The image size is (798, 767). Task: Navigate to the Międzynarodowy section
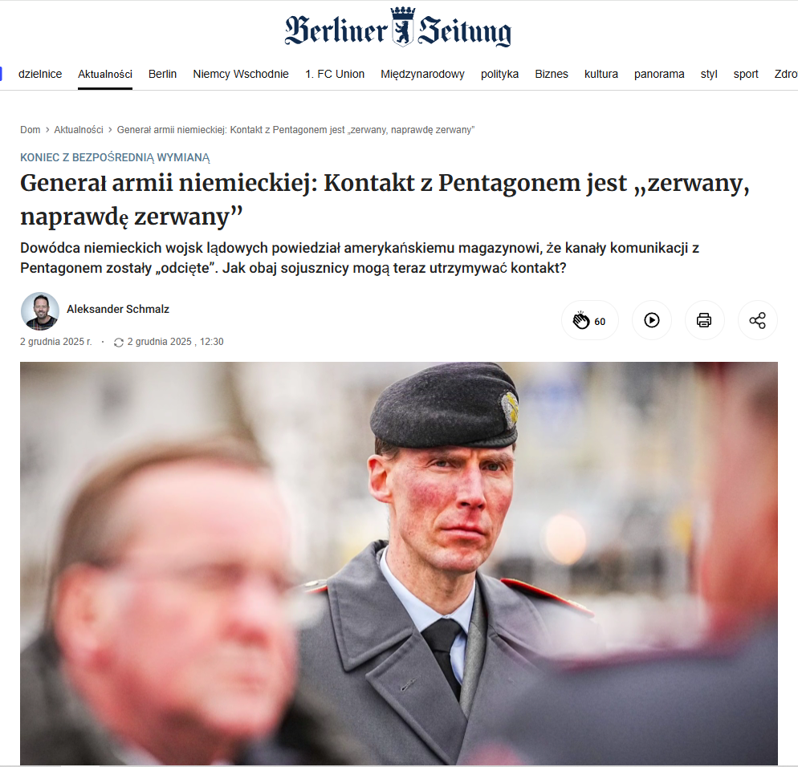422,75
